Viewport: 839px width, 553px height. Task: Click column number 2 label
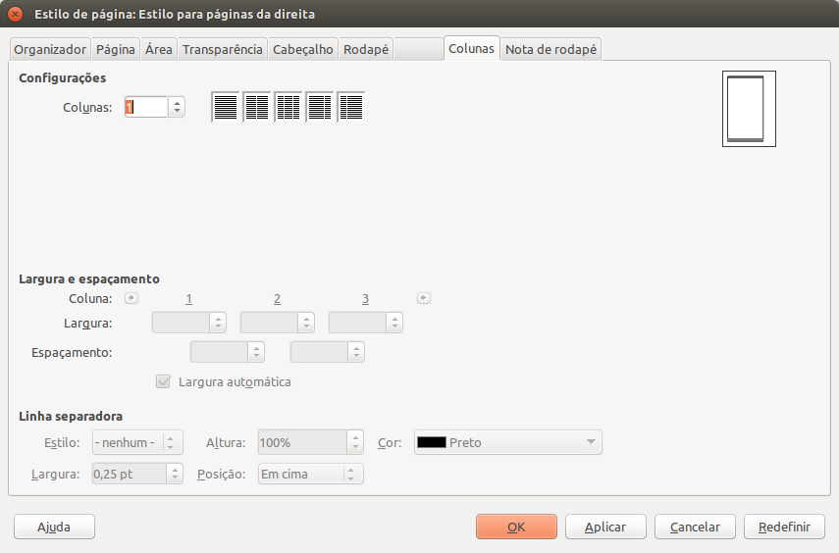(277, 299)
